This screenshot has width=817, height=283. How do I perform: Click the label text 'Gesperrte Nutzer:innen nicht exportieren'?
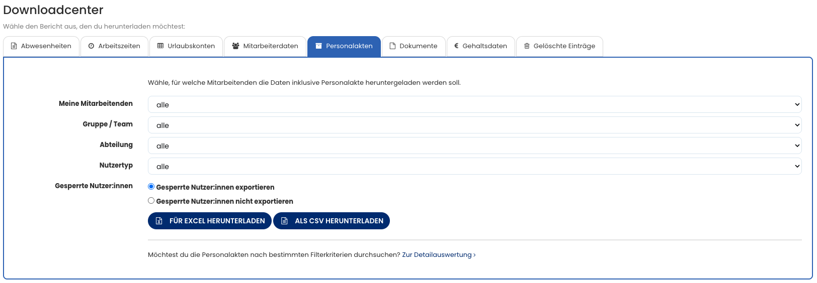coord(224,201)
